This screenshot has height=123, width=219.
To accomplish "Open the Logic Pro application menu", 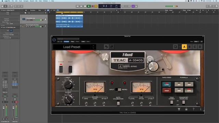I will click(7, 1).
